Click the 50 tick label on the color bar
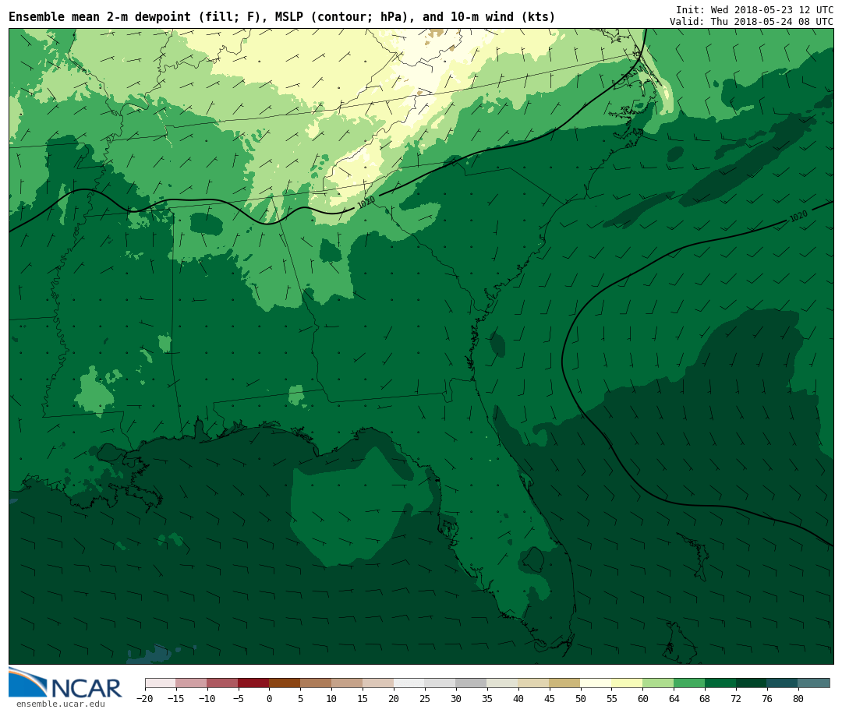The image size is (842, 713). [x=581, y=698]
